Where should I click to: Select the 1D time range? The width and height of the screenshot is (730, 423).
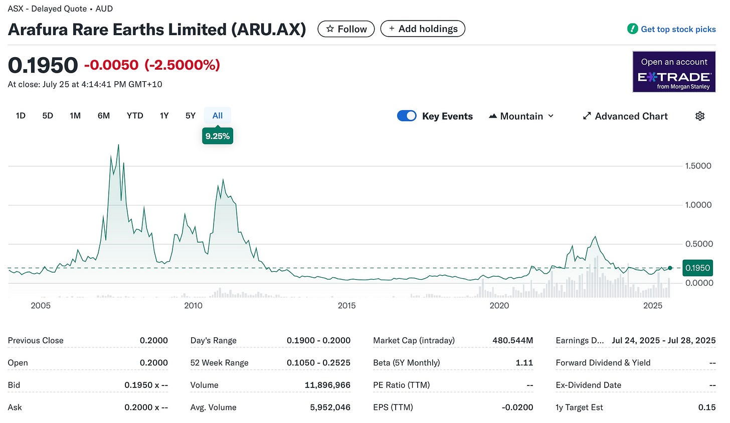click(21, 116)
